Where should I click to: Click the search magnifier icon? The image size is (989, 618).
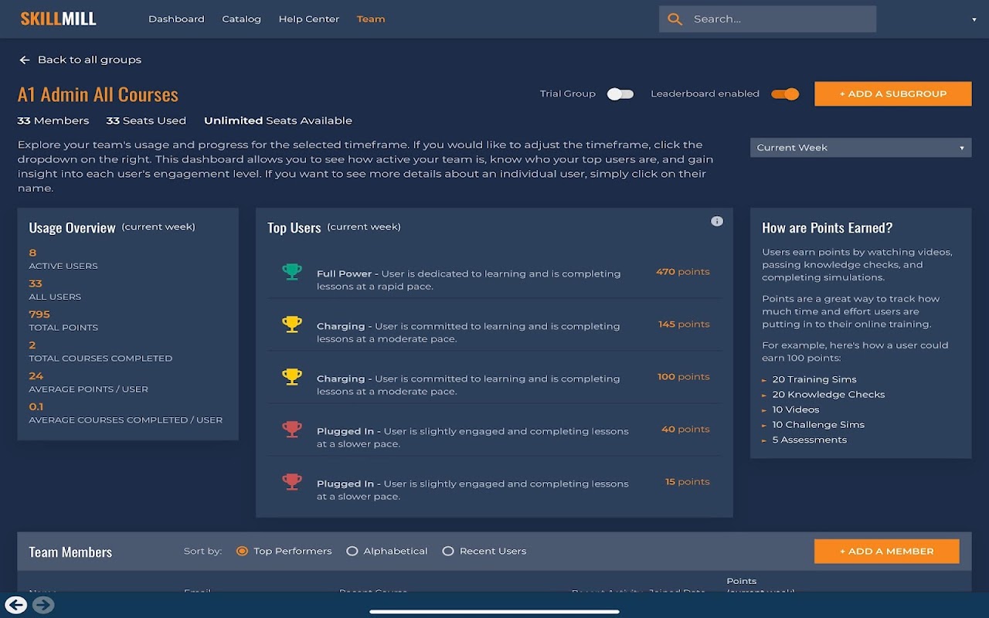675,19
